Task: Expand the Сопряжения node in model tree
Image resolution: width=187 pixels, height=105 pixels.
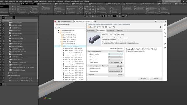Action: coord(7,73)
